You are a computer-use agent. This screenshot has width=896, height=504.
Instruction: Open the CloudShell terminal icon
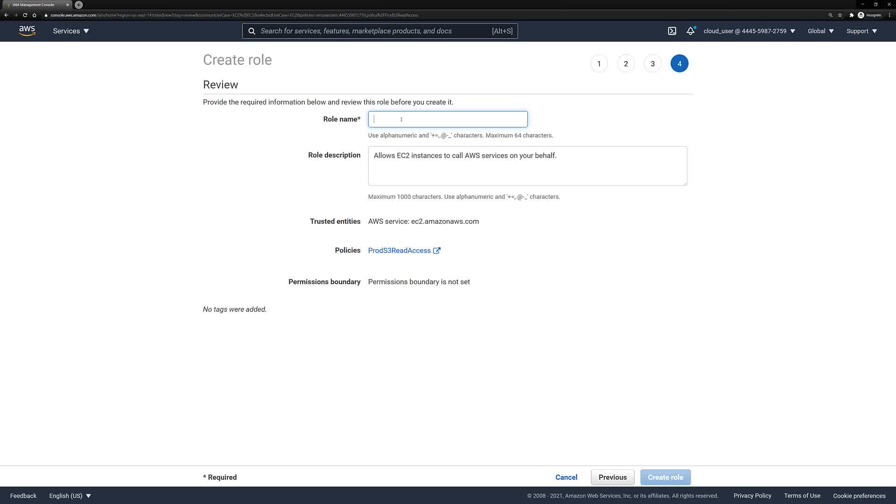click(x=672, y=31)
